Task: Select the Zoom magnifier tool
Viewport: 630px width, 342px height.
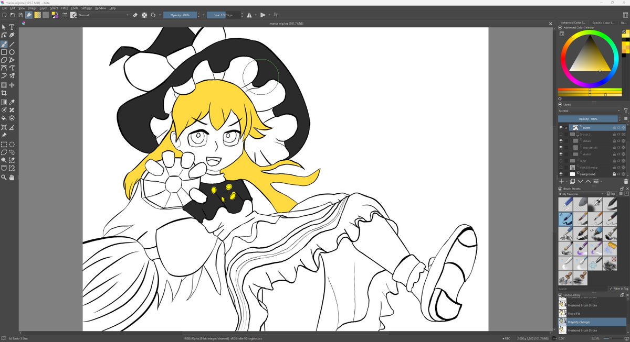Action: [x=4, y=178]
